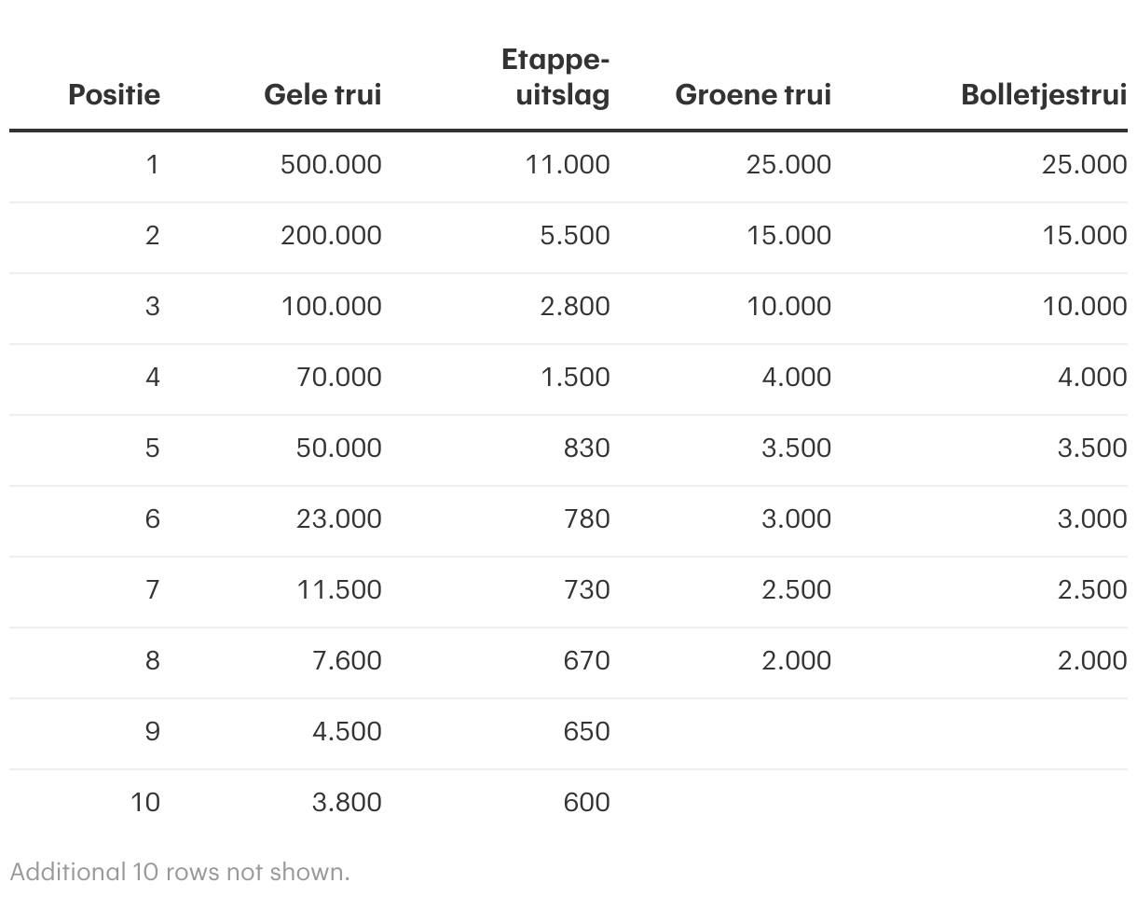
Task: Click Additional 10 rows not shown text
Action: tap(180, 872)
